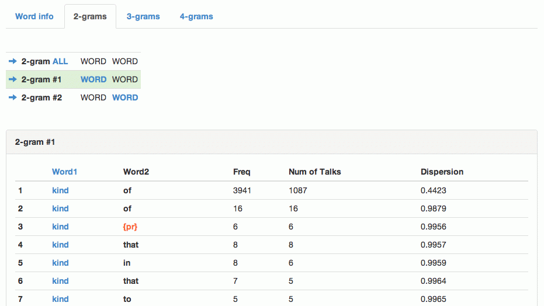
Task: Click 'kind' link in row 3
Action: point(60,227)
